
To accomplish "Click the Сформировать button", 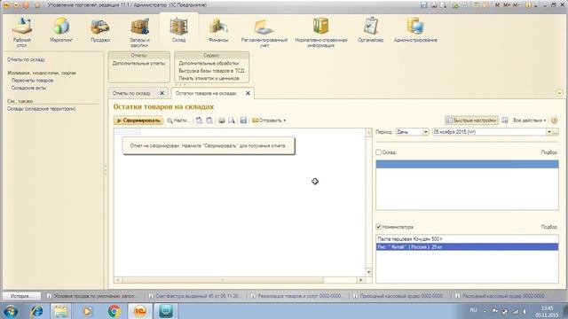I will [x=138, y=121].
